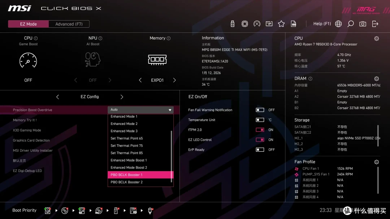The width and height of the screenshot is (390, 219).
Task: Open CPU panel settings gear
Action: tap(377, 39)
